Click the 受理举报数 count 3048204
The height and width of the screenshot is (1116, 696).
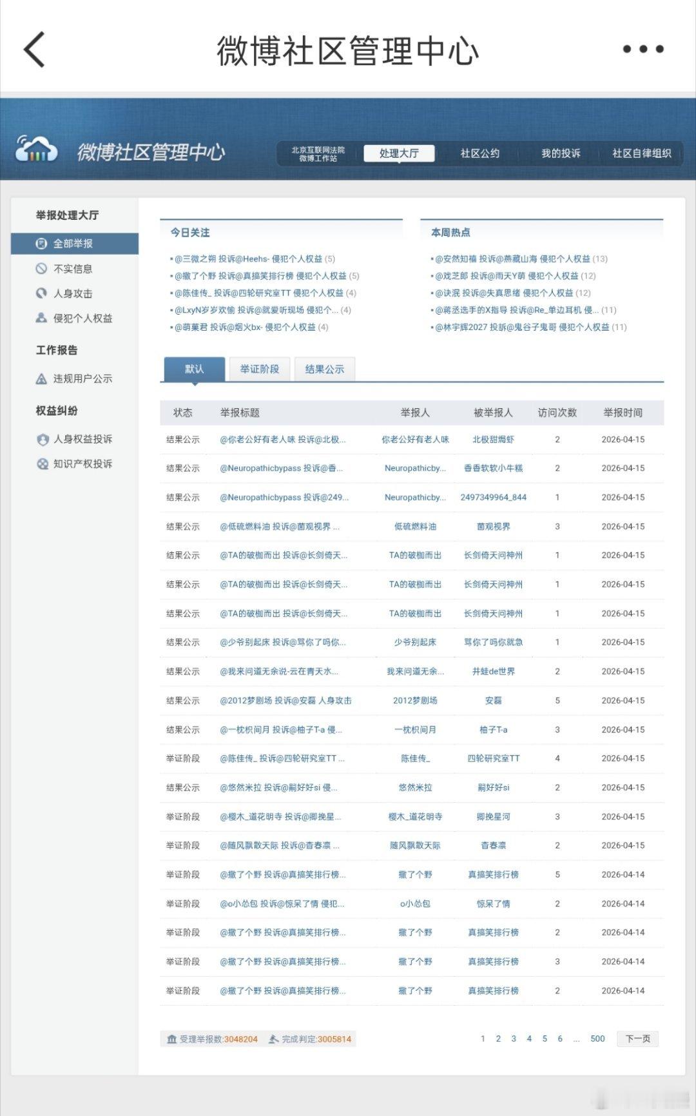240,1039
